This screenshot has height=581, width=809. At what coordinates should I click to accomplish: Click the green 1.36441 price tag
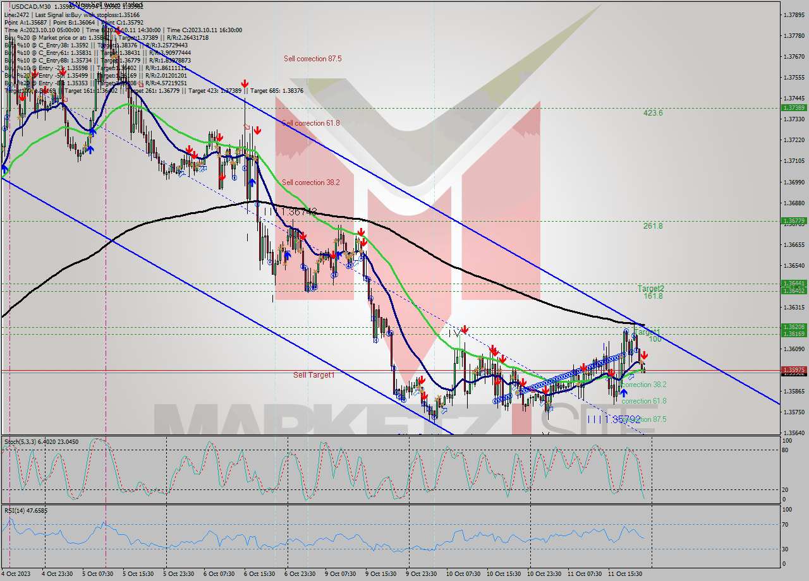(793, 284)
